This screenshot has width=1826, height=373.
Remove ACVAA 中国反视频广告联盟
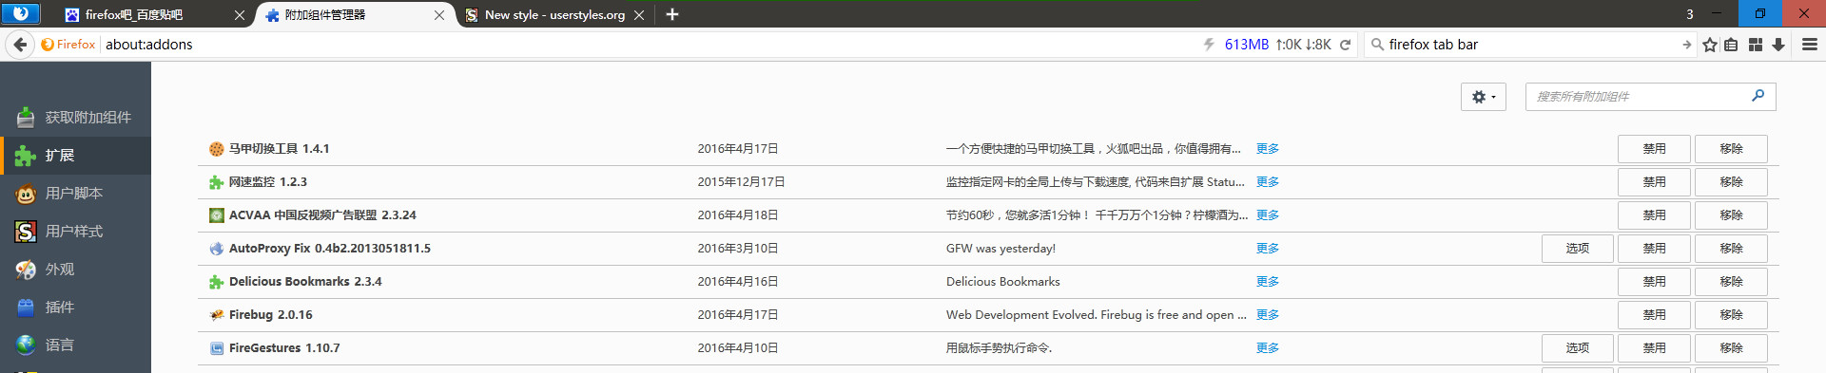[x=1731, y=215]
